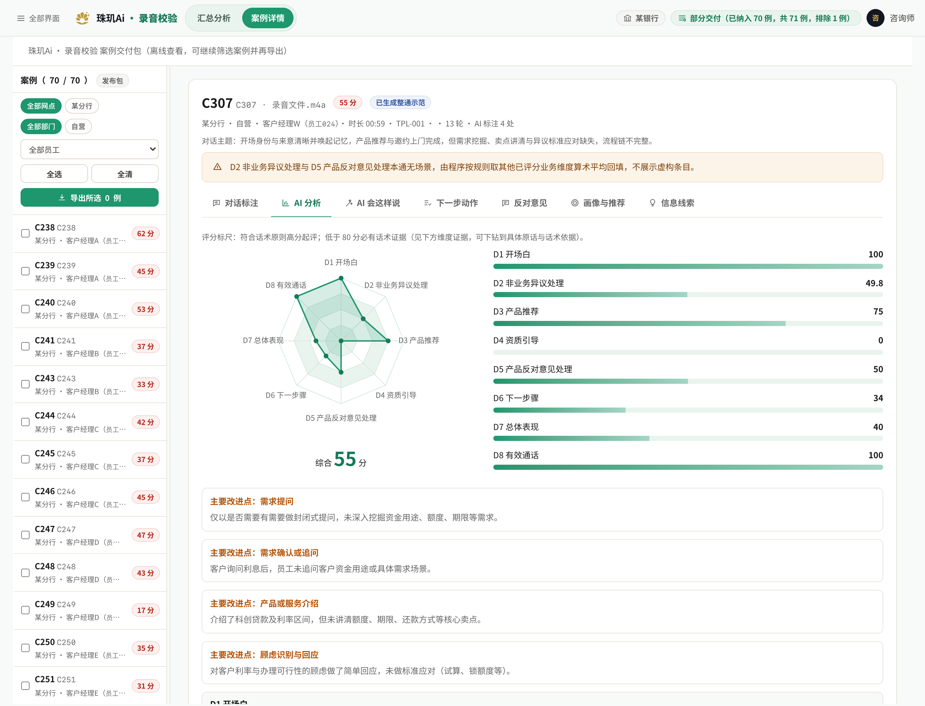Select the 全部部门 filter chip
925x706 pixels.
click(x=41, y=126)
